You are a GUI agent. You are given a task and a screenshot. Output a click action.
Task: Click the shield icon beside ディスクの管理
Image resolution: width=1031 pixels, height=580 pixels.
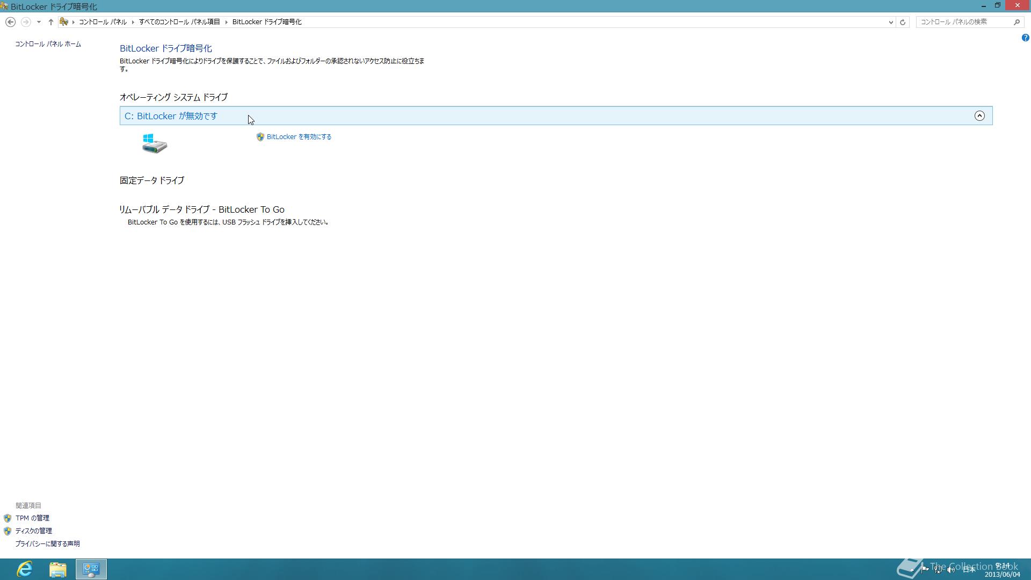coord(8,531)
